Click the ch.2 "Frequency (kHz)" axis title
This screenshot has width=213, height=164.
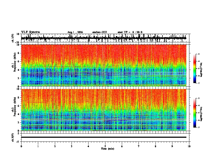click(15, 107)
